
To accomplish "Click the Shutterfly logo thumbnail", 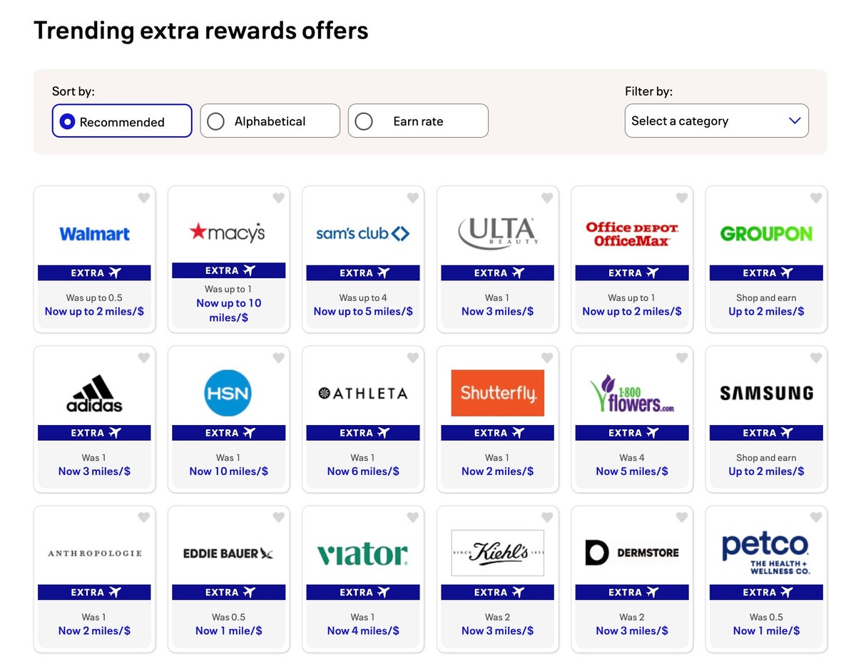I will coord(497,393).
